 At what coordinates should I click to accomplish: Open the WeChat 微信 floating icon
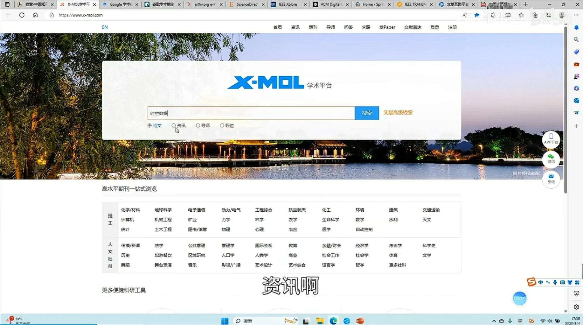tap(551, 159)
